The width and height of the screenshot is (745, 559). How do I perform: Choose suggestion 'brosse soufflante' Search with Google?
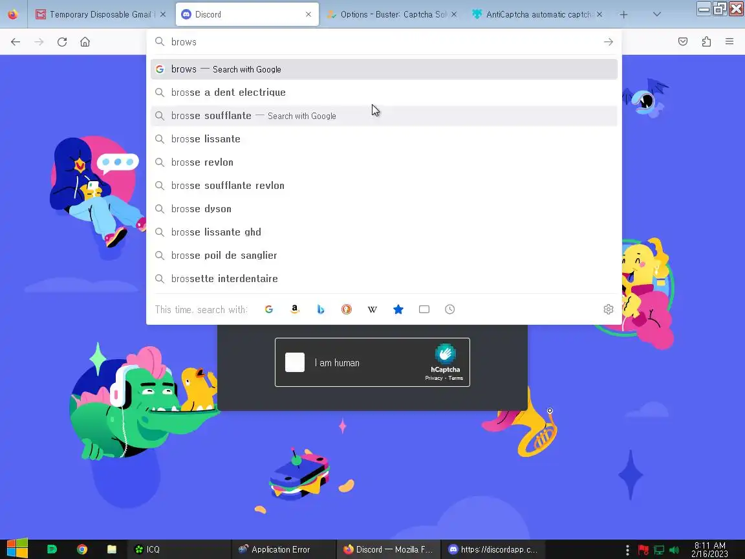point(384,116)
